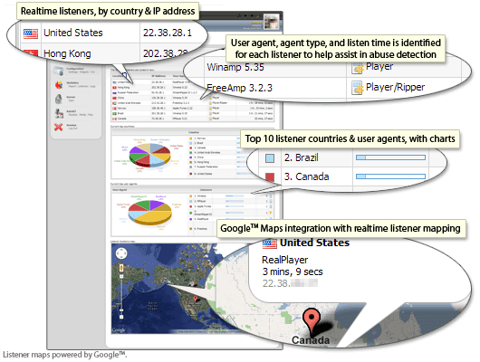Click the Canada flag in small listener table
The image size is (480, 362).
(x=114, y=119)
